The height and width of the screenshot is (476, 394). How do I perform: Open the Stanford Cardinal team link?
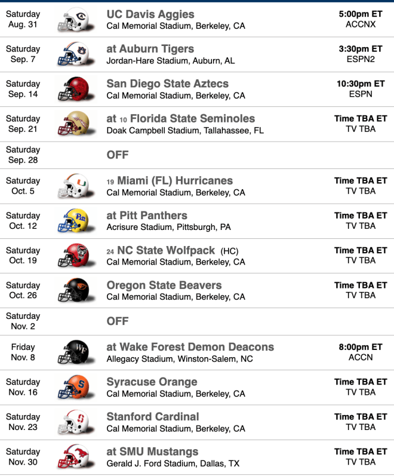click(153, 417)
